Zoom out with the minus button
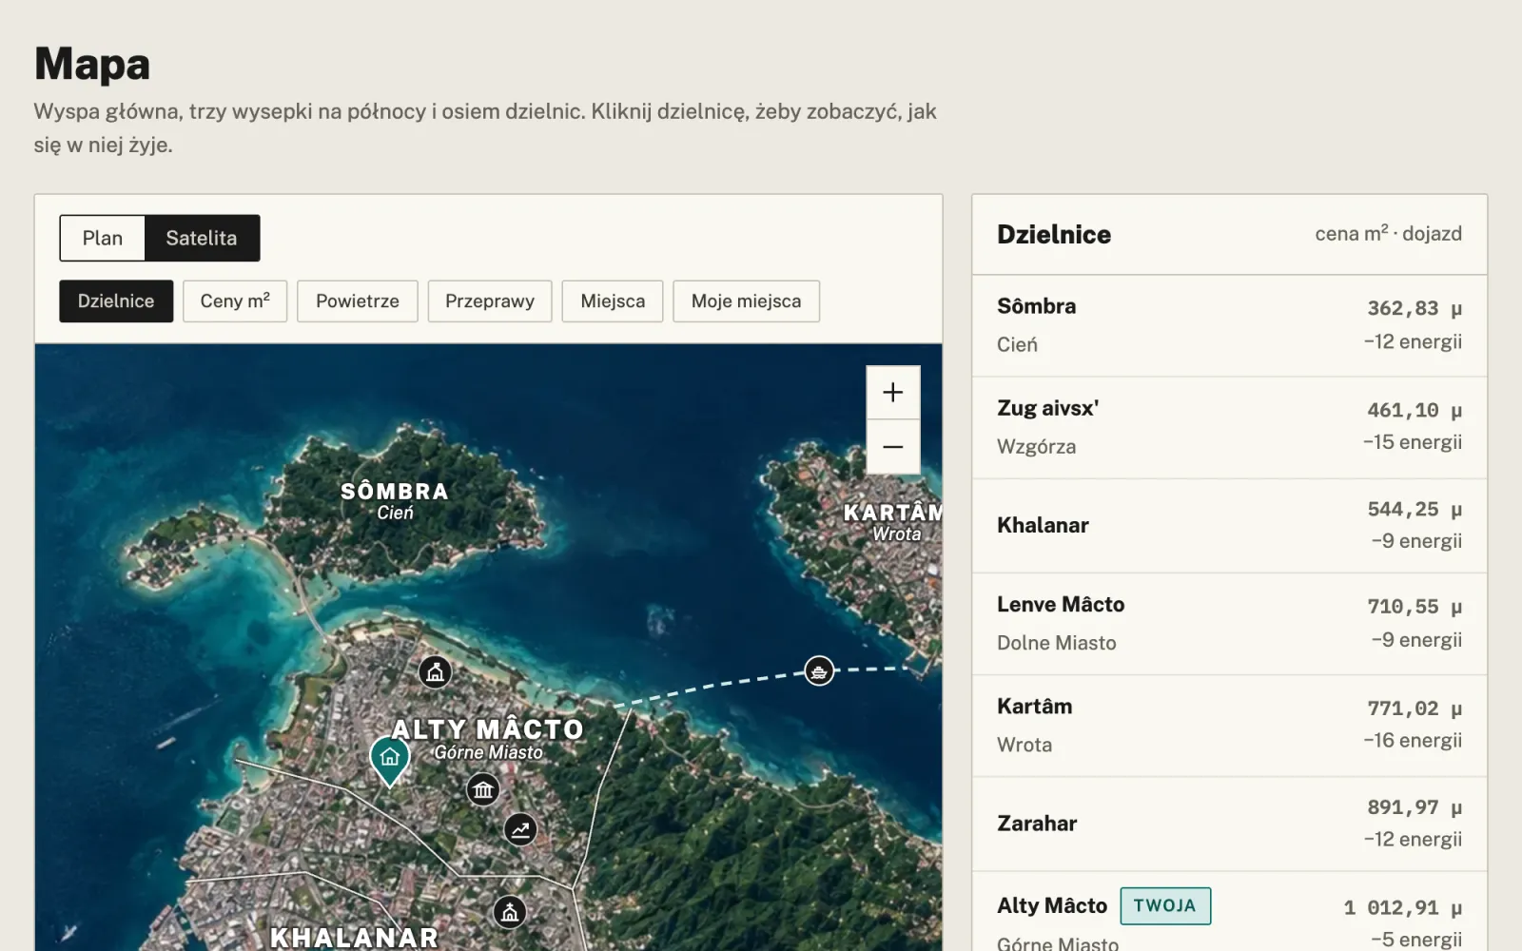 (892, 447)
